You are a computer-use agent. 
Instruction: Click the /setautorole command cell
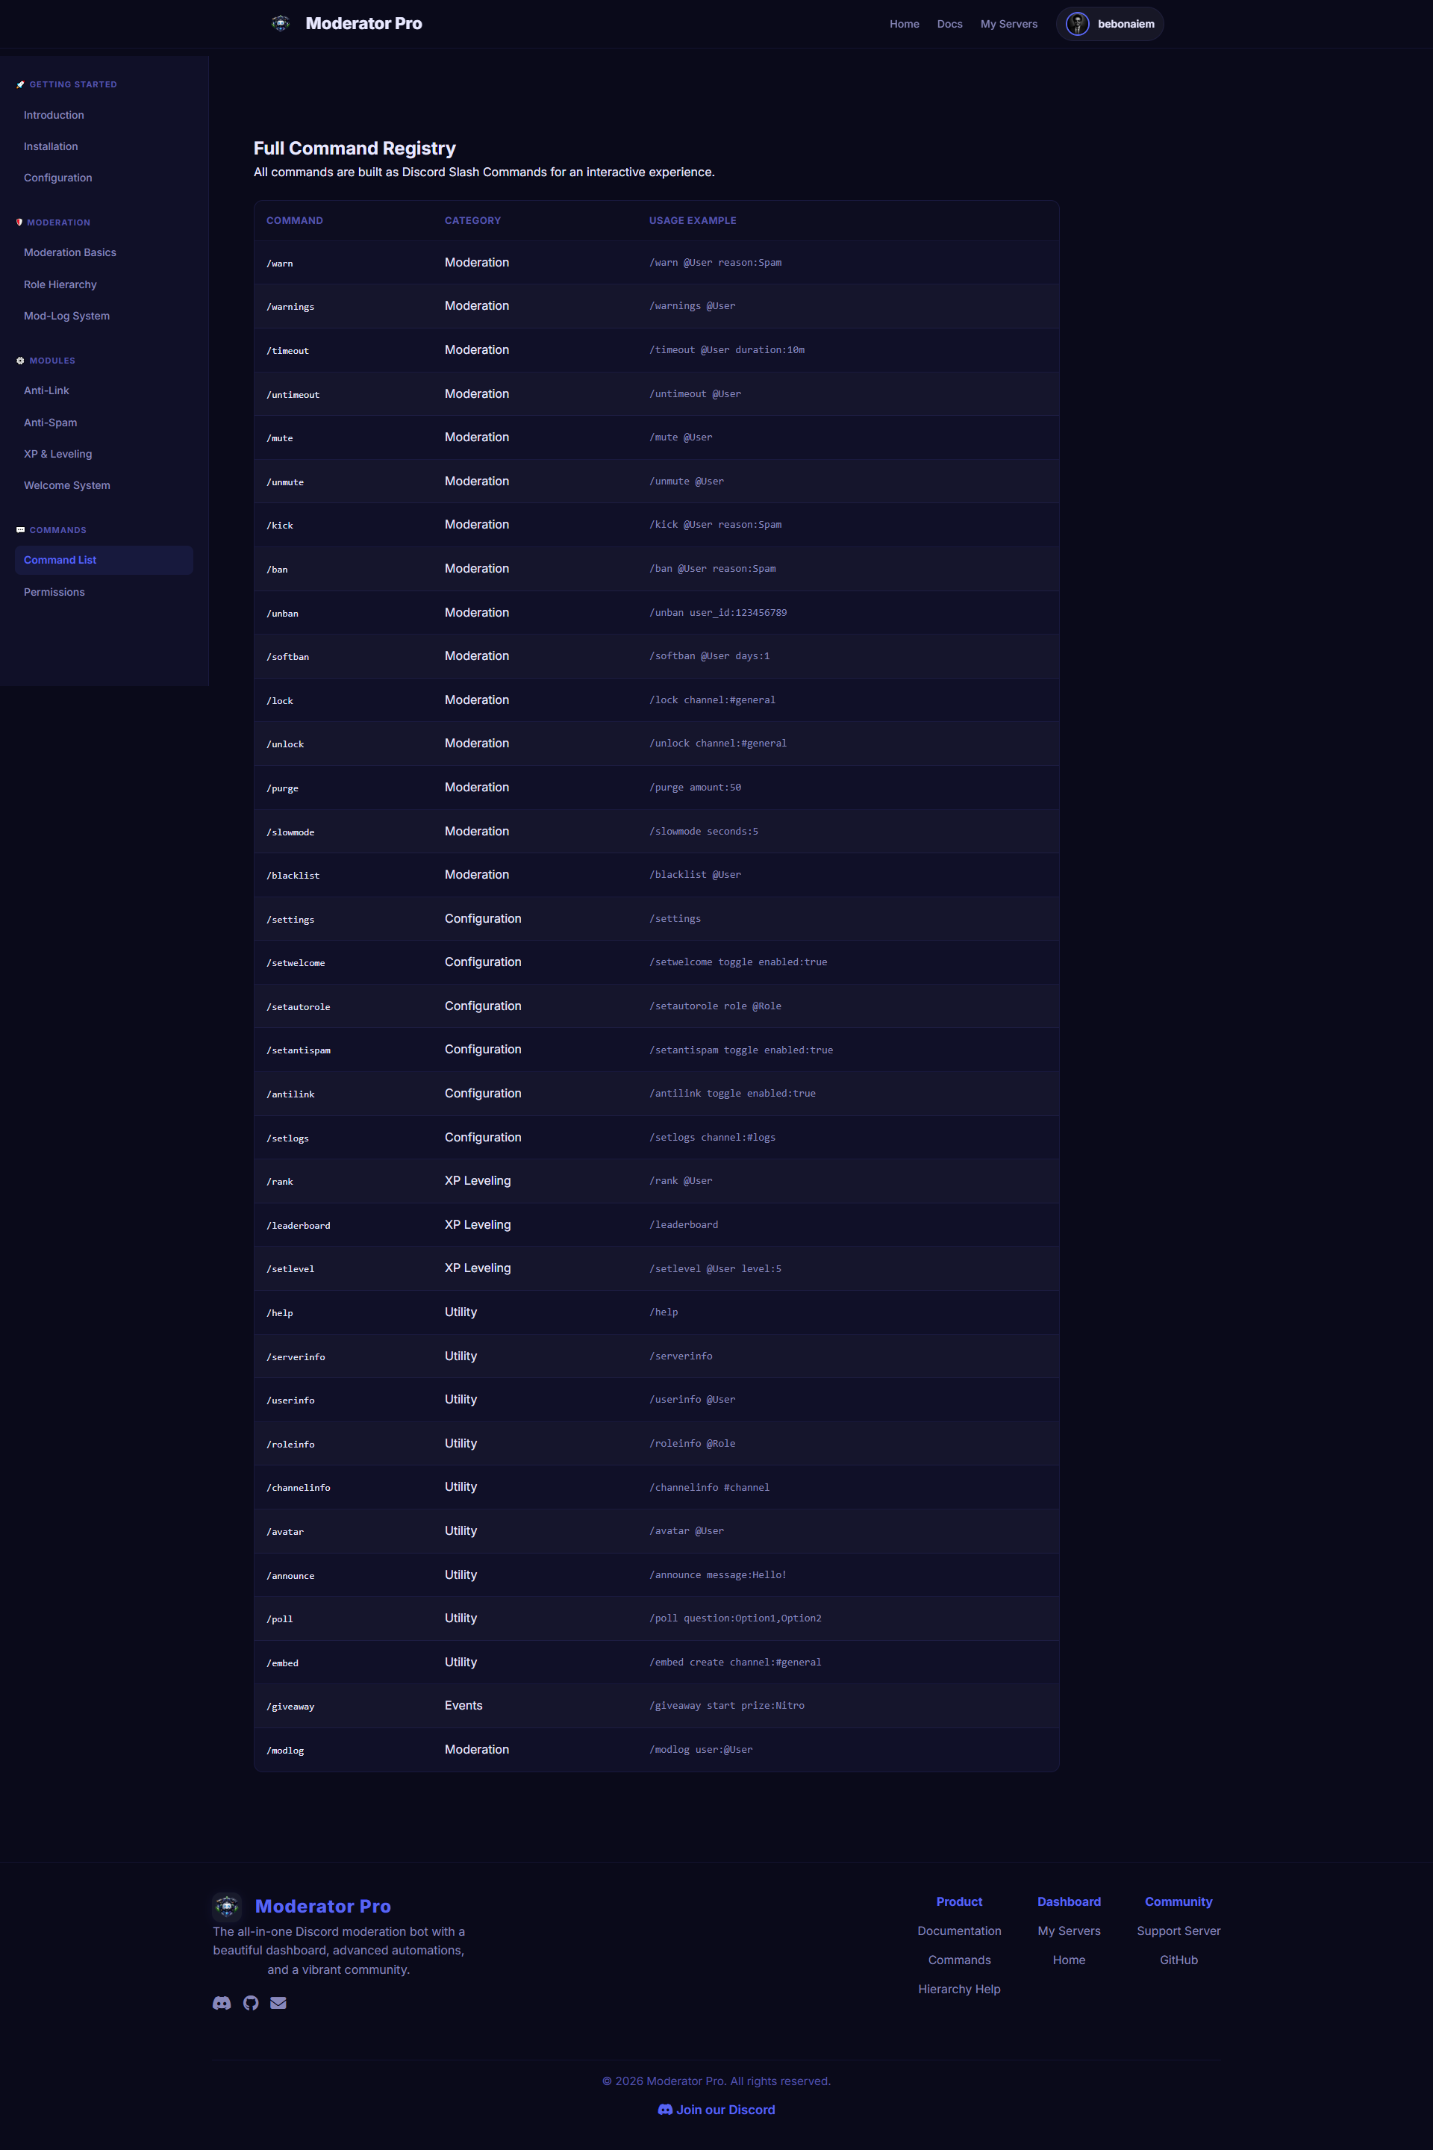coord(298,1006)
